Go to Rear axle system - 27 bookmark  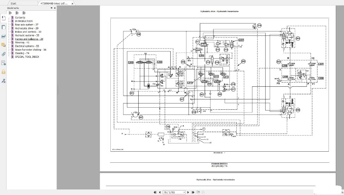tap(26, 24)
